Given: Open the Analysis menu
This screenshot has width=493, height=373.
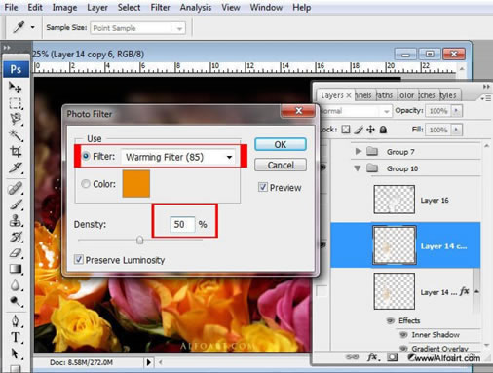Looking at the screenshot, I should click(196, 7).
